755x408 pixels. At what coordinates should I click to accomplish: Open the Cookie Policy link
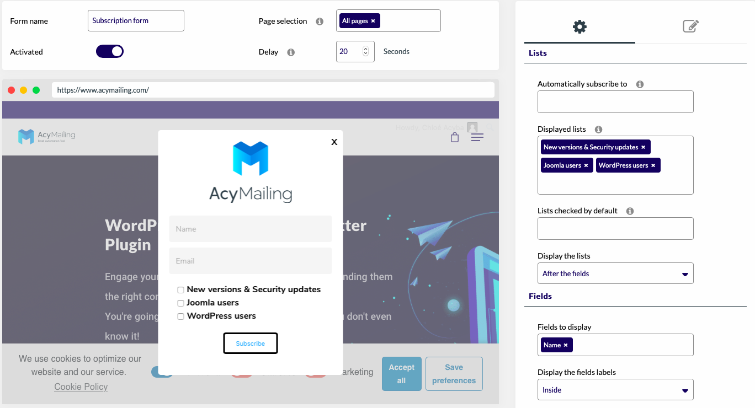tap(81, 386)
